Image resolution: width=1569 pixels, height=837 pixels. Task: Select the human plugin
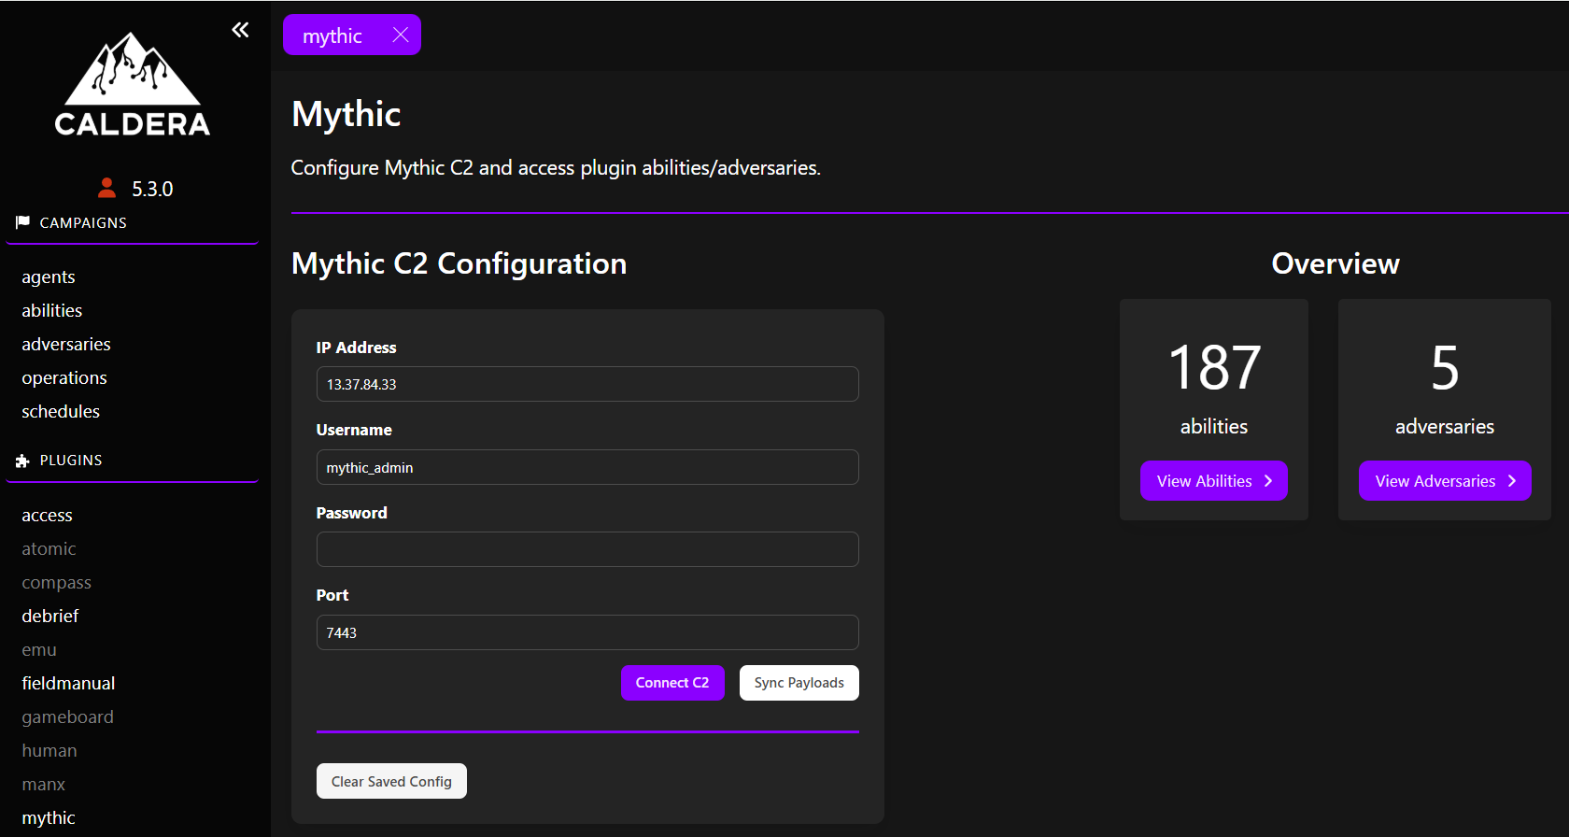tap(49, 750)
